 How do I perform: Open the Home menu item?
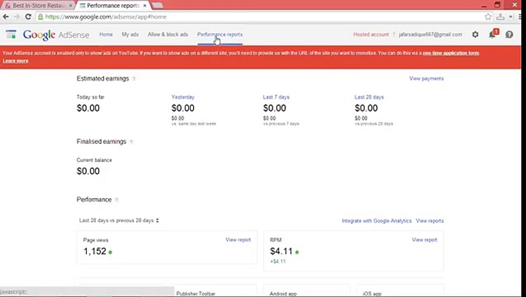coord(106,35)
